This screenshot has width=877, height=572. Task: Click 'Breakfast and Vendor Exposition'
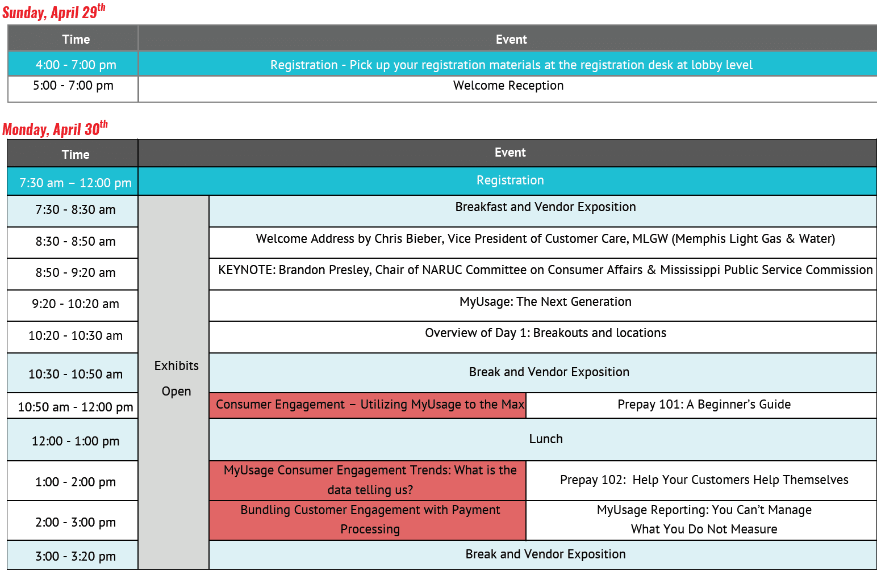coord(543,211)
